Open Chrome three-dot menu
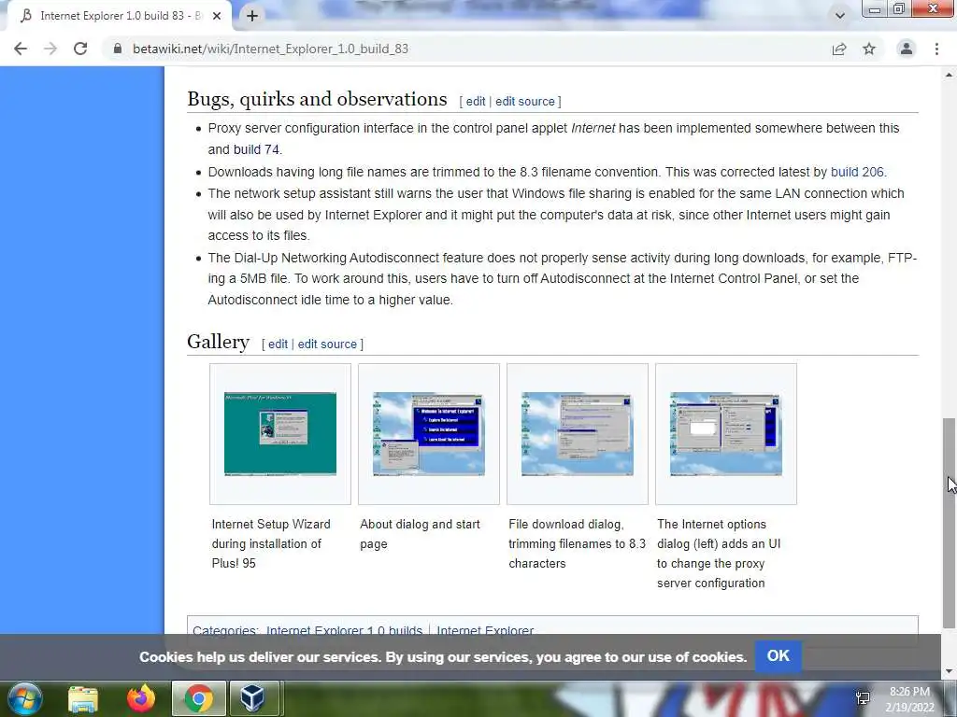This screenshot has height=717, width=957. pyautogui.click(x=936, y=49)
